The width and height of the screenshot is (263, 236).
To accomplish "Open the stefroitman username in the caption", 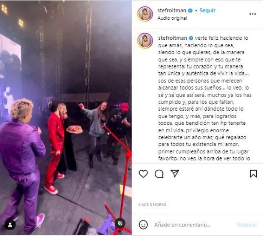I will tap(173, 38).
